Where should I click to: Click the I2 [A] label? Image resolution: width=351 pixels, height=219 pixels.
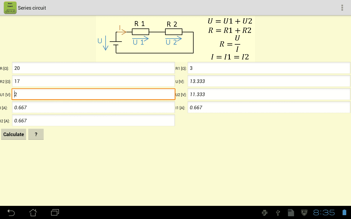coord(5,121)
